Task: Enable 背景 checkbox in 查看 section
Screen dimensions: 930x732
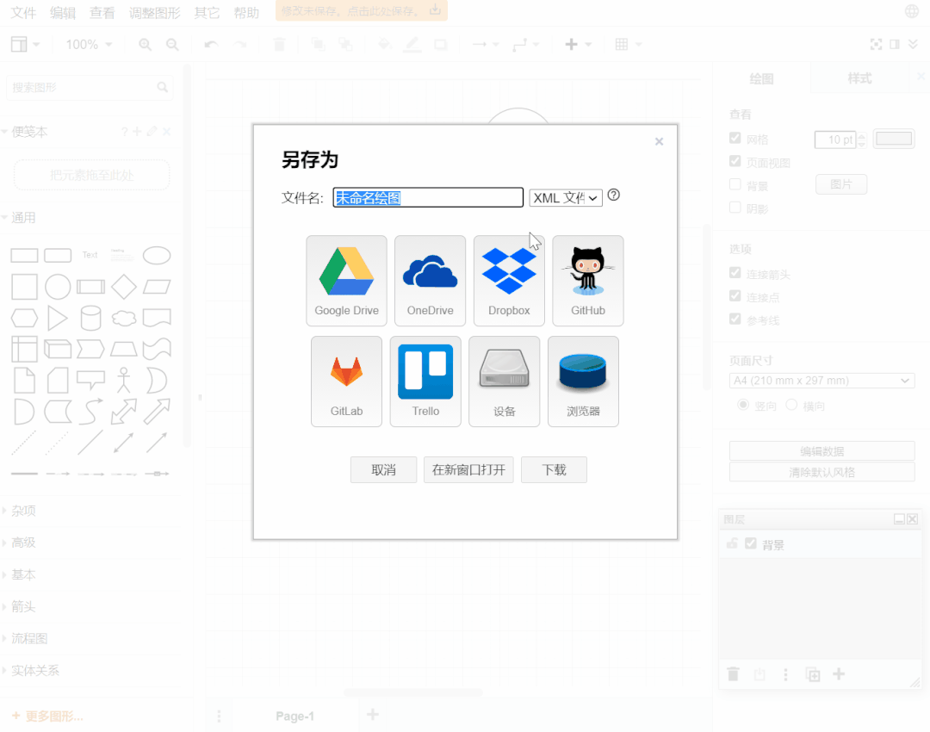Action: 735,184
